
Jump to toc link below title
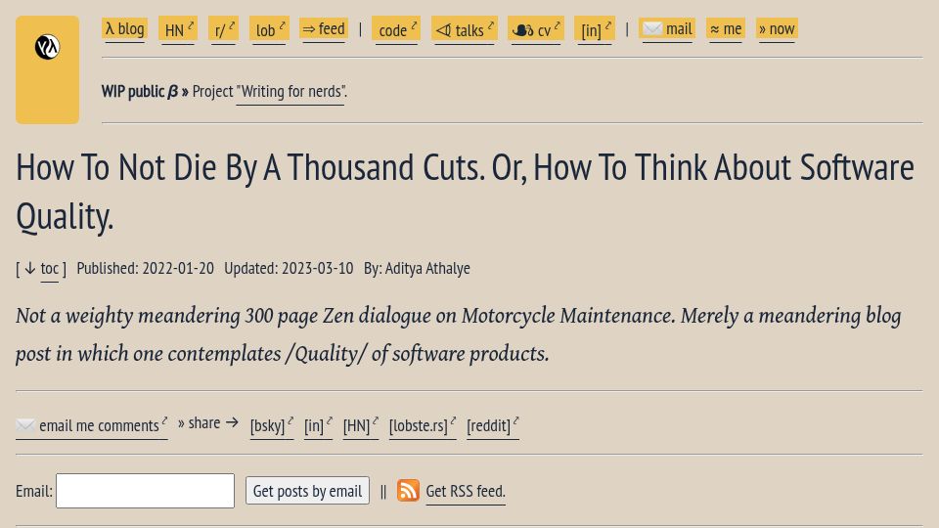click(x=50, y=269)
